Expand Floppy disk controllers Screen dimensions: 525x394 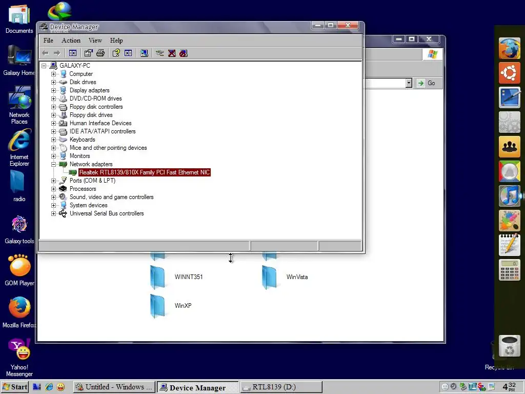pyautogui.click(x=53, y=107)
